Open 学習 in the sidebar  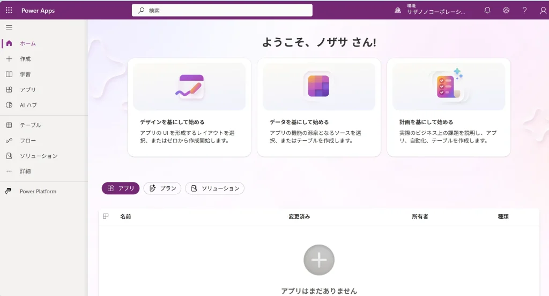(x=25, y=74)
